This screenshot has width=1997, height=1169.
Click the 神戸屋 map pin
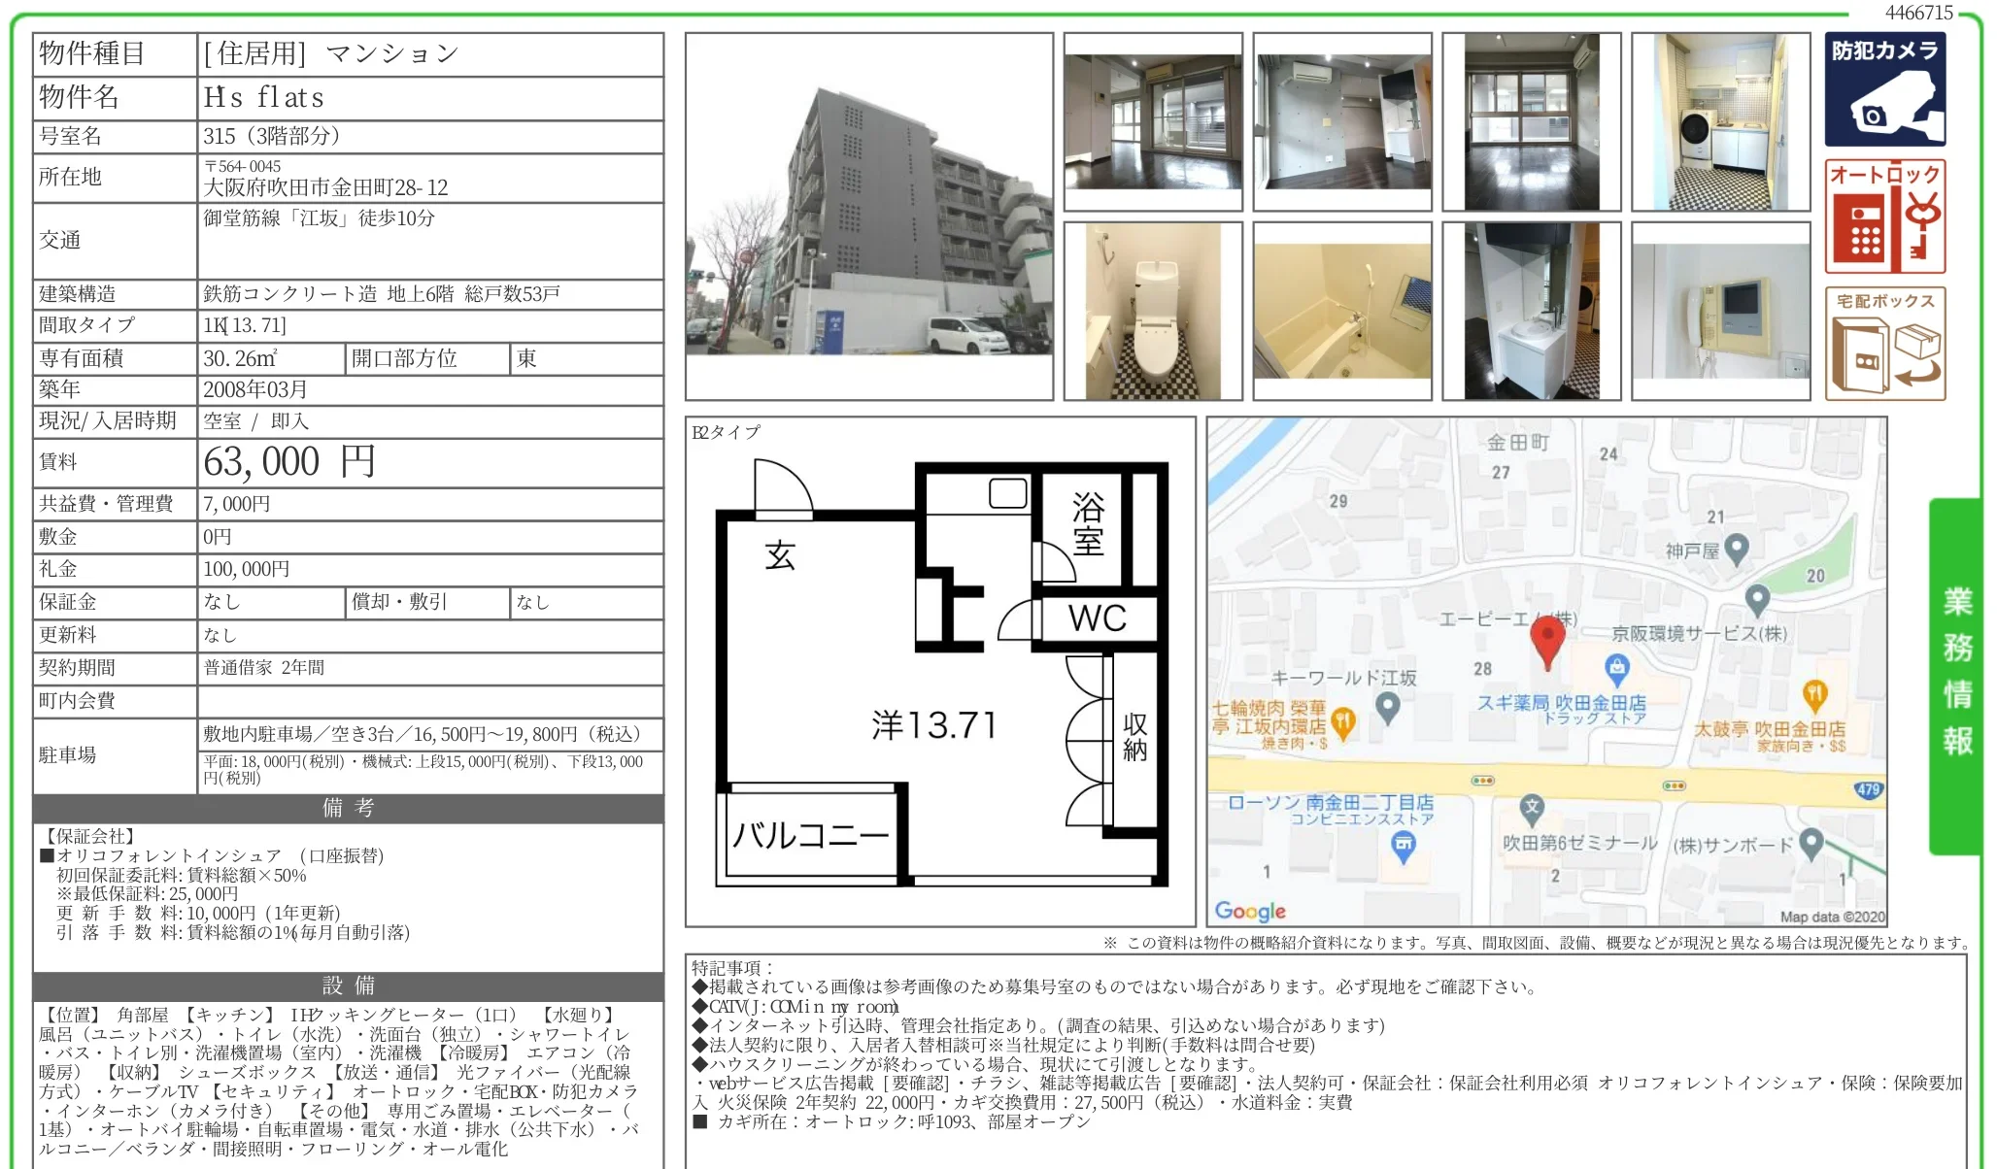pos(1736,549)
